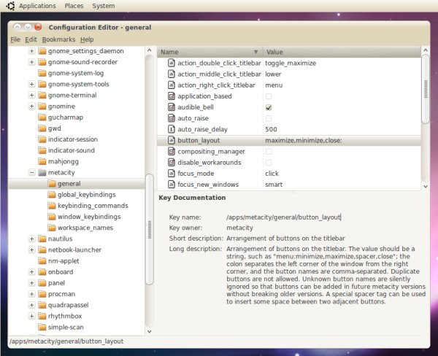Click the workspace_names folder icon
The image size is (438, 356).
(52, 228)
